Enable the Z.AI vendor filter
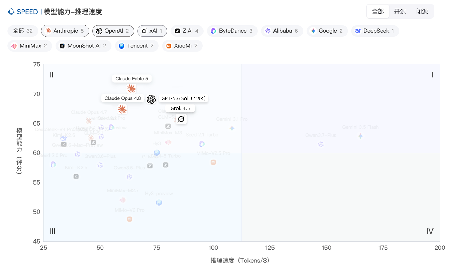 coord(187,31)
